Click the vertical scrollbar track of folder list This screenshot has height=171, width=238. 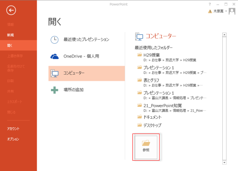[x=224, y=98]
